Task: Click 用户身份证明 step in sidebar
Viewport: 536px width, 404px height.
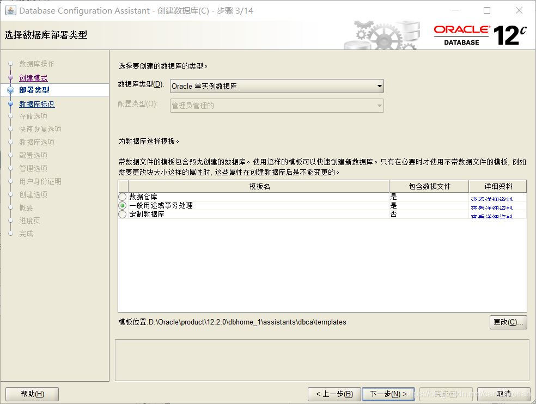Action: tap(40, 181)
